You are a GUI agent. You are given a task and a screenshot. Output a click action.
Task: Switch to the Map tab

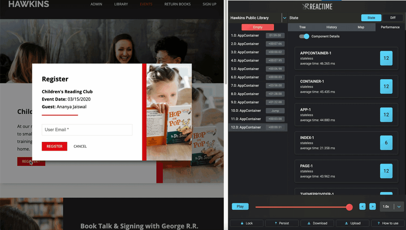click(361, 27)
